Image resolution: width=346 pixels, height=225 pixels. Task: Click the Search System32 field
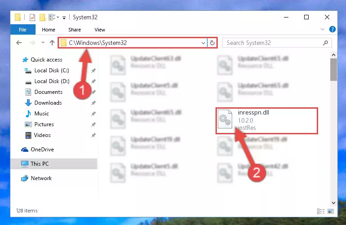click(277, 43)
